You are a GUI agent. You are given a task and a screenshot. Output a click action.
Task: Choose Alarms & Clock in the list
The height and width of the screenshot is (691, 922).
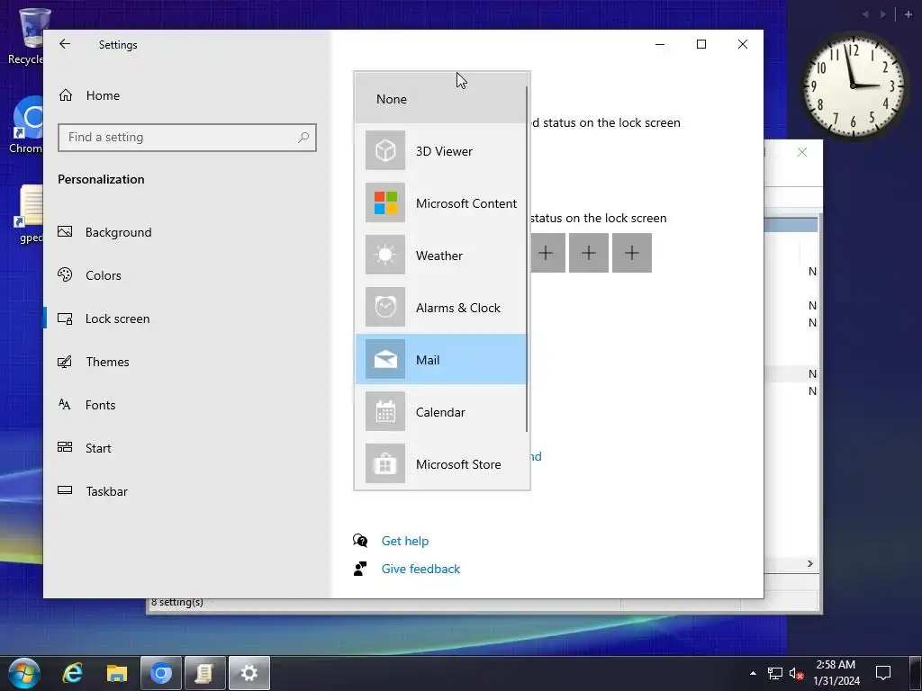[x=440, y=308]
